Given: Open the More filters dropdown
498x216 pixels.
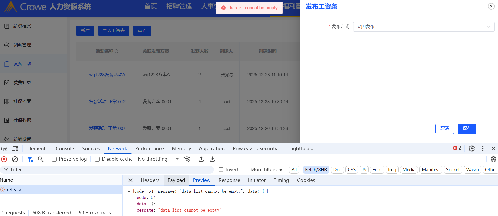Looking at the screenshot, I should tap(266, 170).
